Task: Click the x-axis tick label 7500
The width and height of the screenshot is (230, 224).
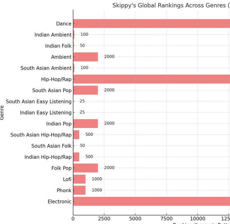Action: pyautogui.click(x=166, y=219)
